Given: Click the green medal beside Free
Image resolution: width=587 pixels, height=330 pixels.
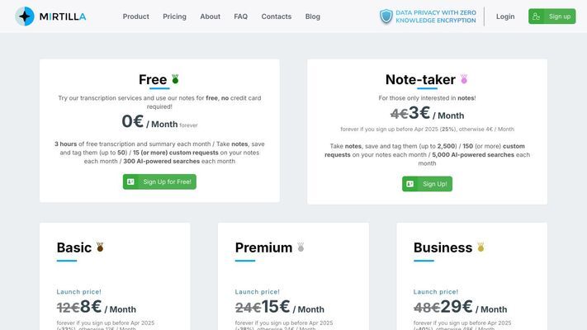Looking at the screenshot, I should 175,79.
